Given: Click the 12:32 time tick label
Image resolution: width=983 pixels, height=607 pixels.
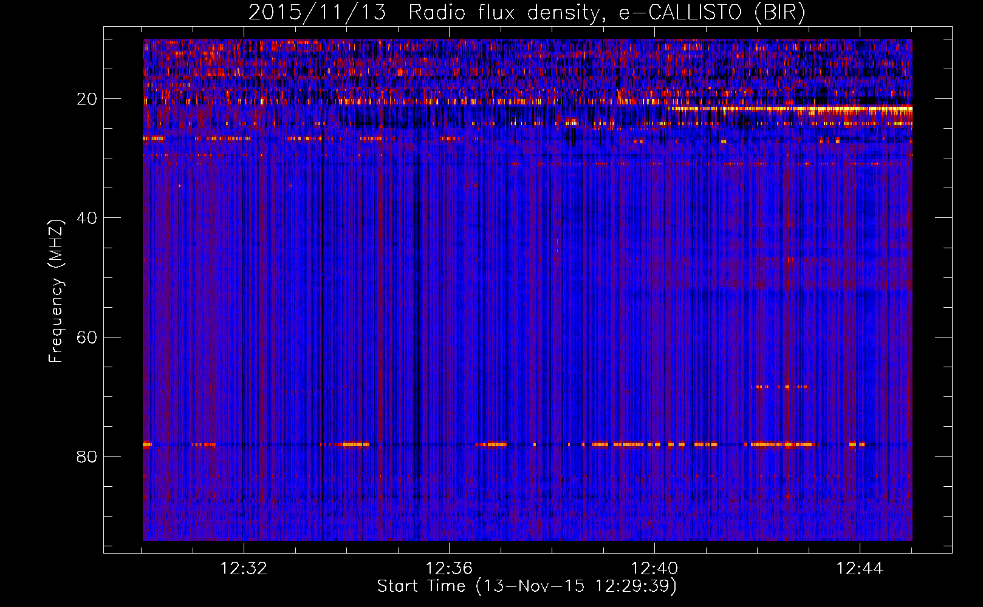Looking at the screenshot, I should (x=244, y=569).
